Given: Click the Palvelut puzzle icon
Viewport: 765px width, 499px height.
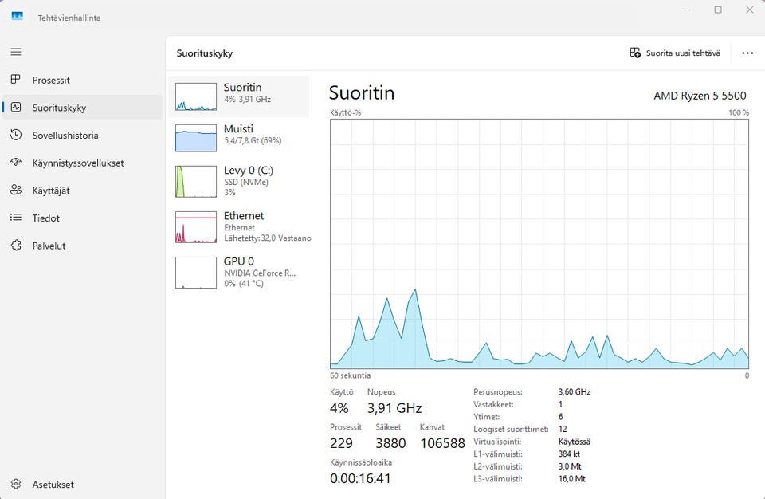Looking at the screenshot, I should coord(16,245).
